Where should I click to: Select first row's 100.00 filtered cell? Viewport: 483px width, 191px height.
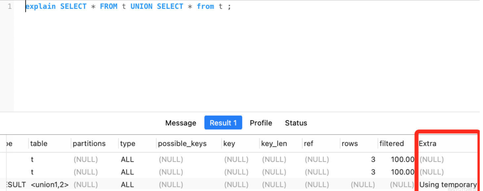point(402,160)
